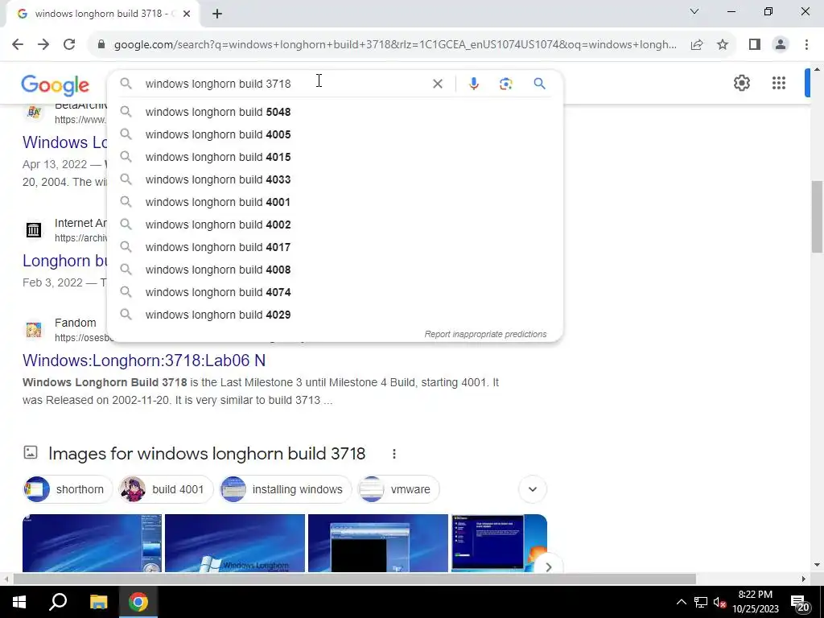Filter images by shorthorn chip
The width and height of the screenshot is (824, 618).
pyautogui.click(x=68, y=489)
